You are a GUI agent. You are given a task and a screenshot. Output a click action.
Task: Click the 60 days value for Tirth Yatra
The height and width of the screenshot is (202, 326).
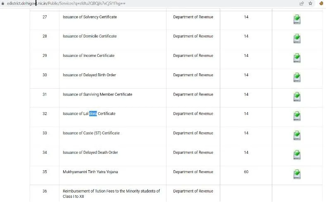[x=246, y=172]
